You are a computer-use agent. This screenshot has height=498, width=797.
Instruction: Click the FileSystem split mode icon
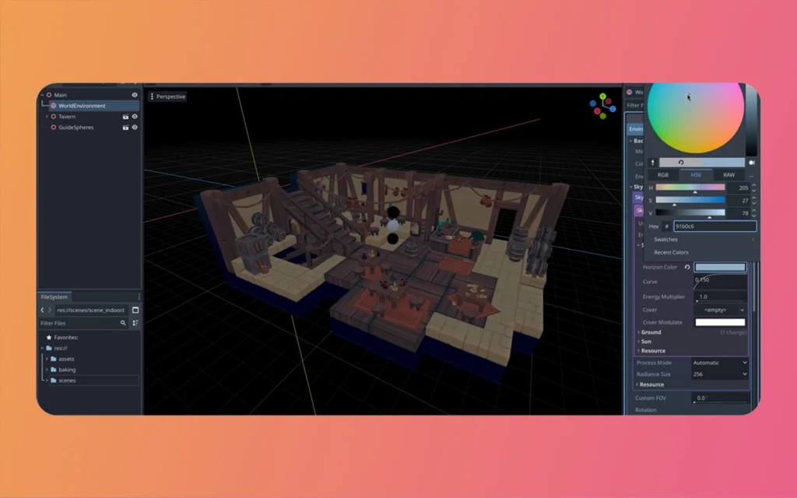point(135,310)
